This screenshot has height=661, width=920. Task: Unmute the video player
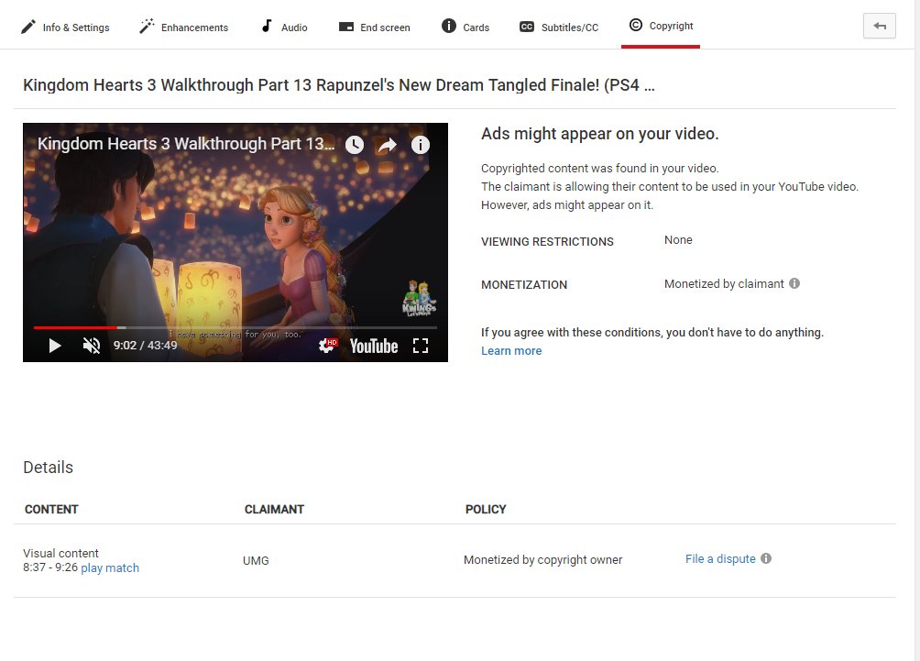(x=92, y=346)
